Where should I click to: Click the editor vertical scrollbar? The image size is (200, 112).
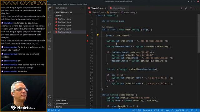point(199,33)
